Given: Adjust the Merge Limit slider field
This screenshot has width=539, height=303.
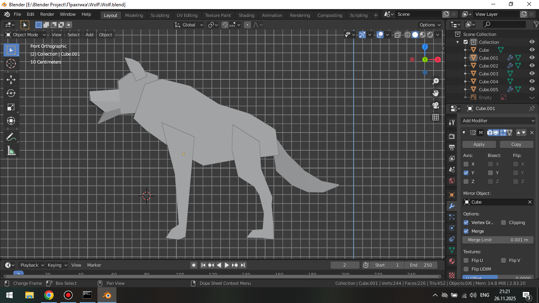Looking at the screenshot, I should pyautogui.click(x=498, y=240).
